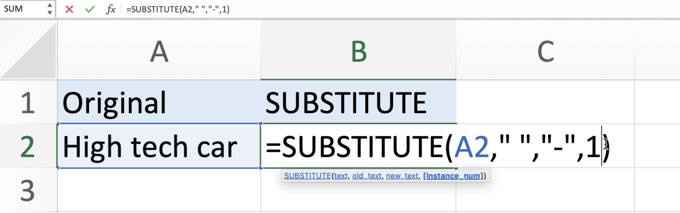Click inside the formula bar text
The width and height of the screenshot is (680, 213).
pyautogui.click(x=310, y=9)
